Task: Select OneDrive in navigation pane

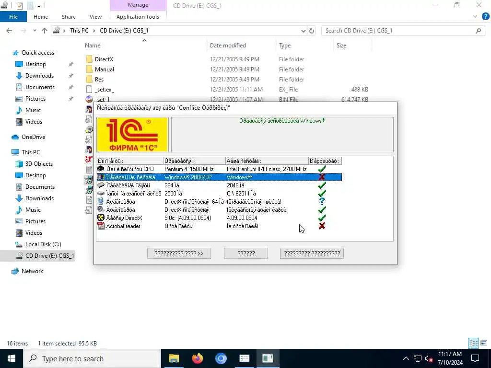Action: 33,137
